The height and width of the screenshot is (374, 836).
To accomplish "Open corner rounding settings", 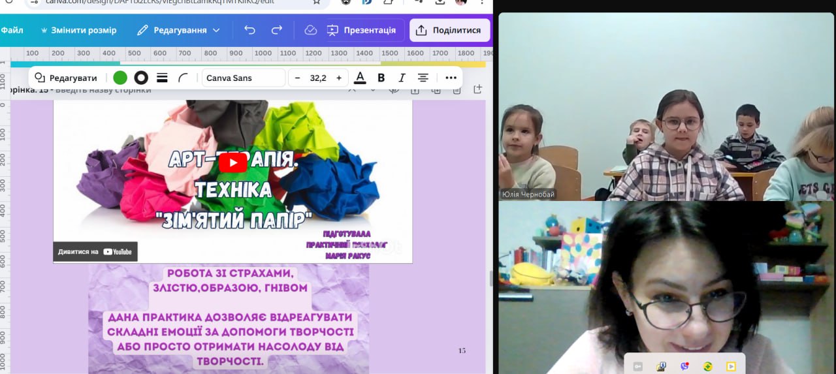I will [x=183, y=78].
